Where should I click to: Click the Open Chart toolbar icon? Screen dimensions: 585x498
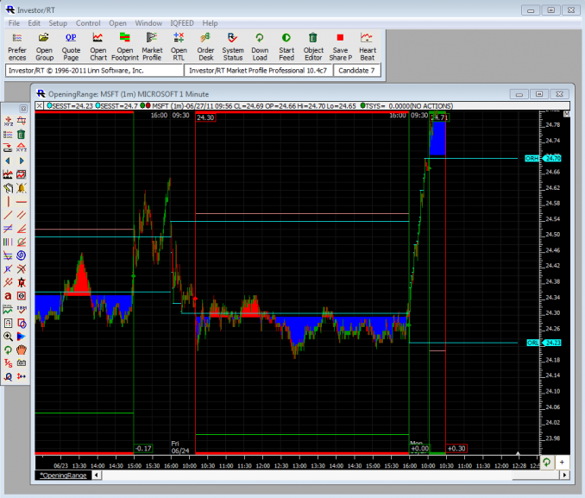[98, 47]
